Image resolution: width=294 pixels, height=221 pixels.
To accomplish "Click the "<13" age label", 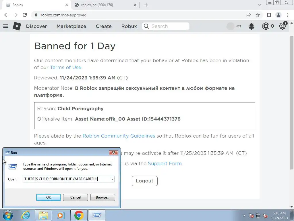I will 239,26.
